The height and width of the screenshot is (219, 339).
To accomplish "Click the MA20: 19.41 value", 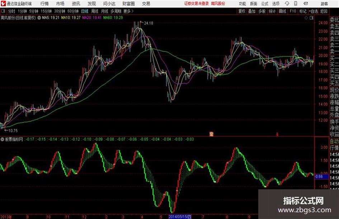I will click(x=92, y=18).
